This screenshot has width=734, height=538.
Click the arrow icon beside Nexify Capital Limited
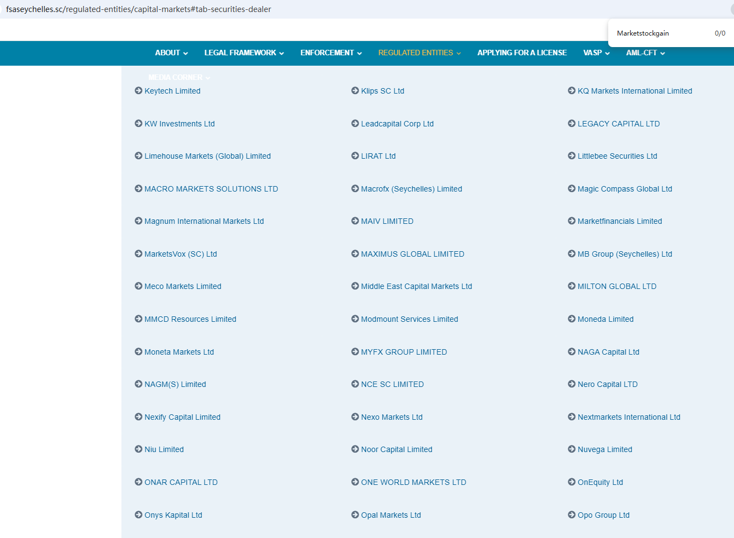(138, 417)
